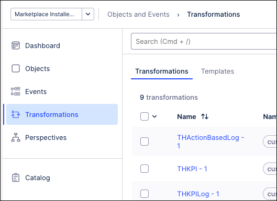Switch to the Templates tab
Image resolution: width=277 pixels, height=201 pixels.
click(x=217, y=72)
